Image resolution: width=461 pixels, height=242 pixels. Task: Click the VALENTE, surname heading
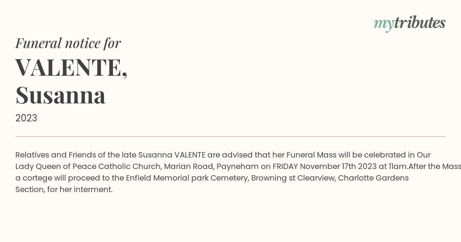(71, 67)
